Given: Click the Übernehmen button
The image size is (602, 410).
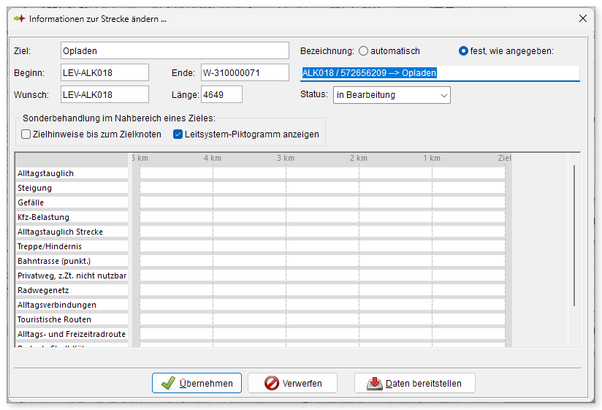Looking at the screenshot, I should coord(197,383).
